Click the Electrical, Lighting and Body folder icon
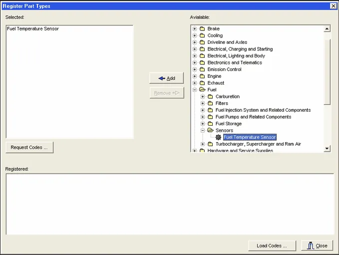Image resolution: width=339 pixels, height=255 pixels. pos(202,56)
